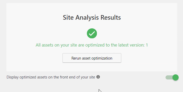The width and height of the screenshot is (183, 92).
Task: Start asset optimization again with Rerun button
Action: pyautogui.click(x=92, y=58)
